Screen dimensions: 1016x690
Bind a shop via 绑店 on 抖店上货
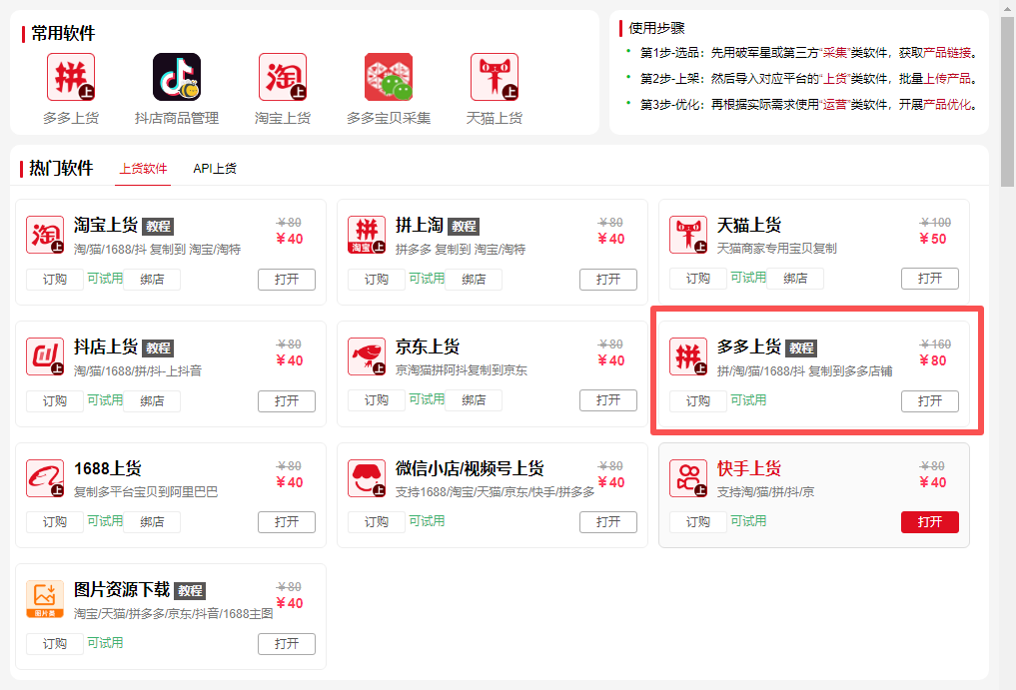(x=152, y=401)
